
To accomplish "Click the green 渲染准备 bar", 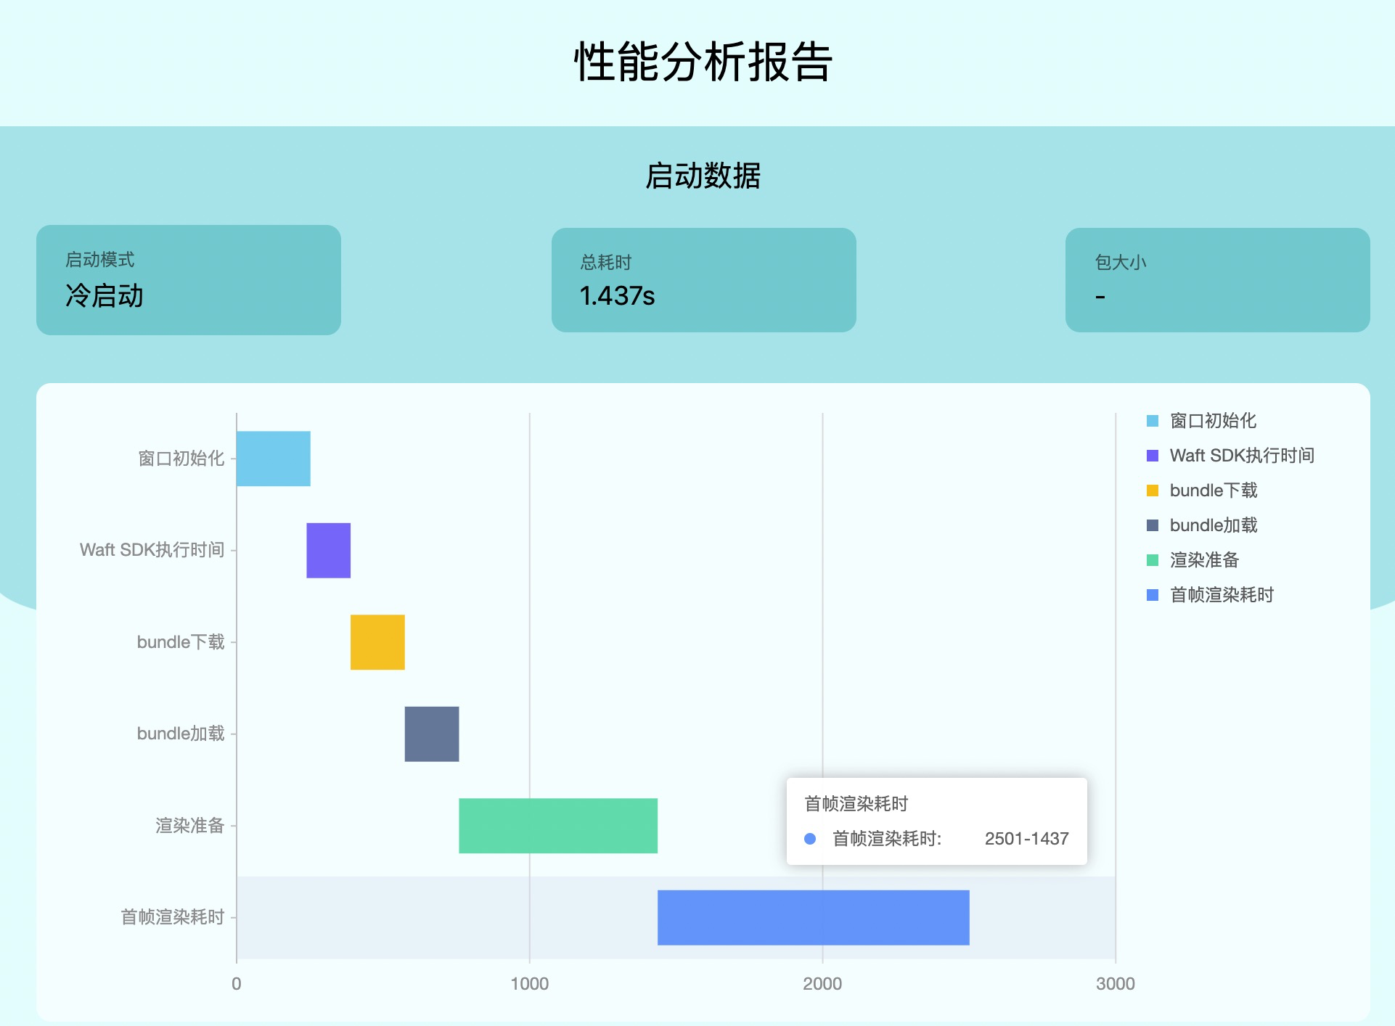I will tap(557, 826).
